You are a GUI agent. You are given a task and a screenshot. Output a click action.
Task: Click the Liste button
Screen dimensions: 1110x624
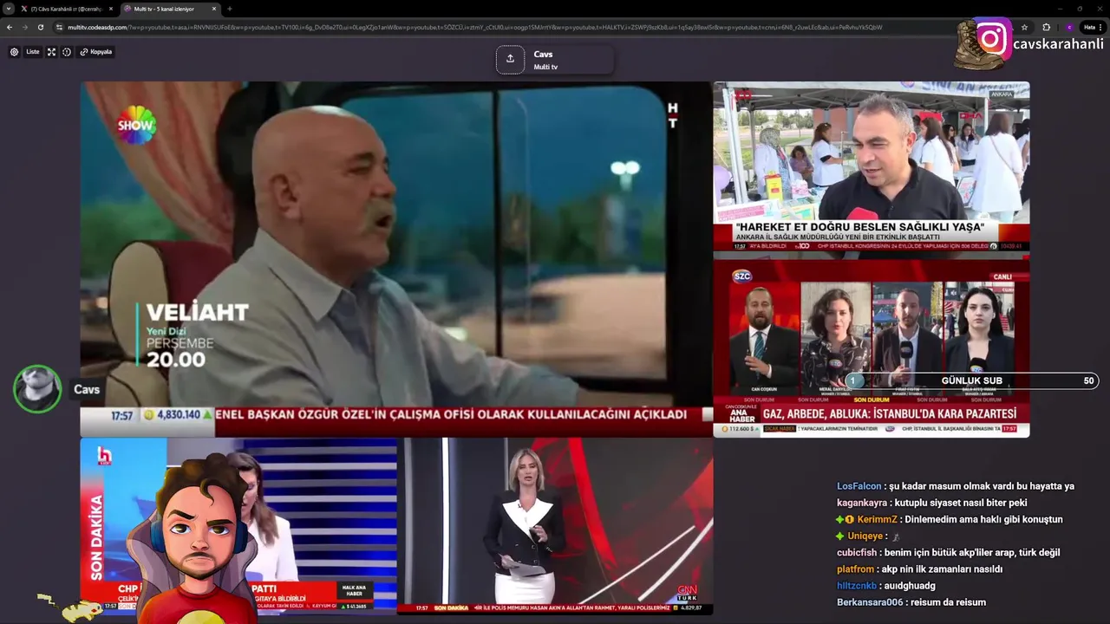click(x=32, y=52)
